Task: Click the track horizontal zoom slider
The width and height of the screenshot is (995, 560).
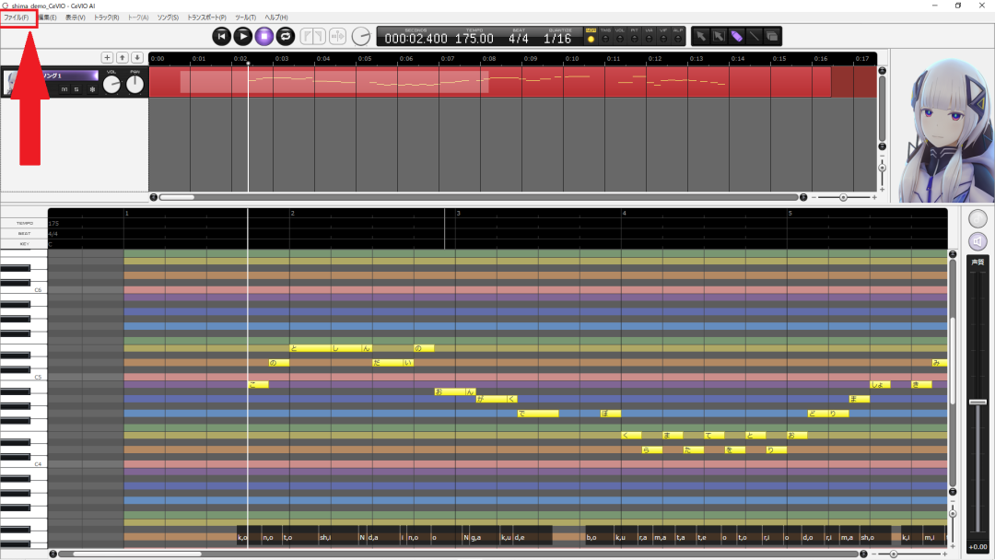Action: click(x=843, y=197)
